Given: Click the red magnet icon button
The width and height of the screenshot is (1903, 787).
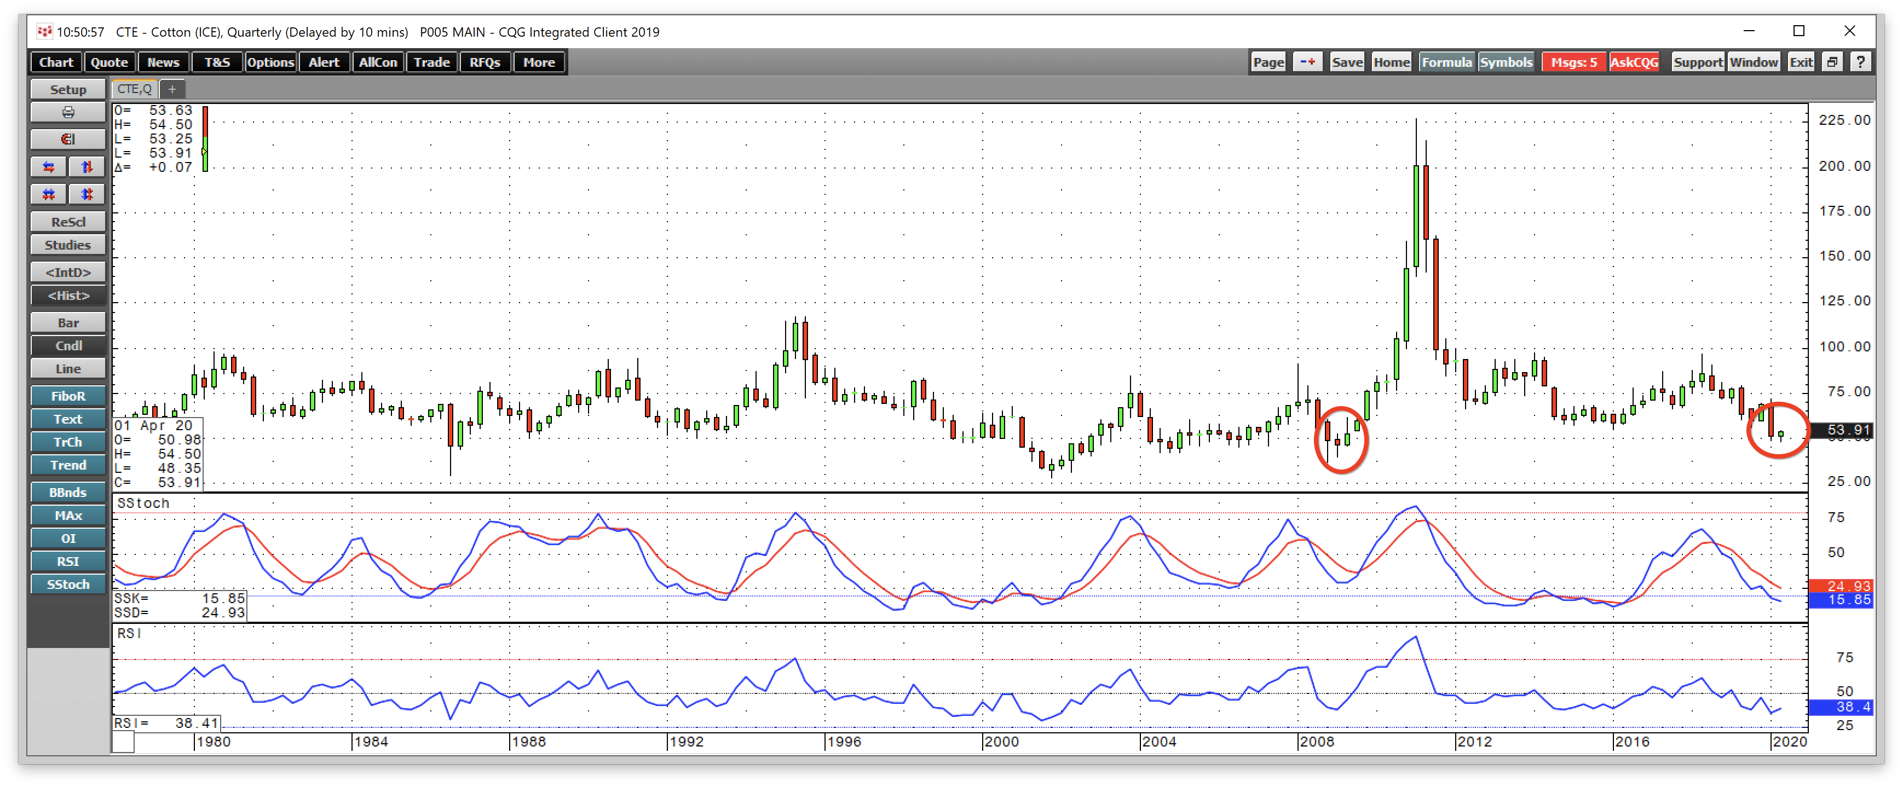Looking at the screenshot, I should click(68, 140).
